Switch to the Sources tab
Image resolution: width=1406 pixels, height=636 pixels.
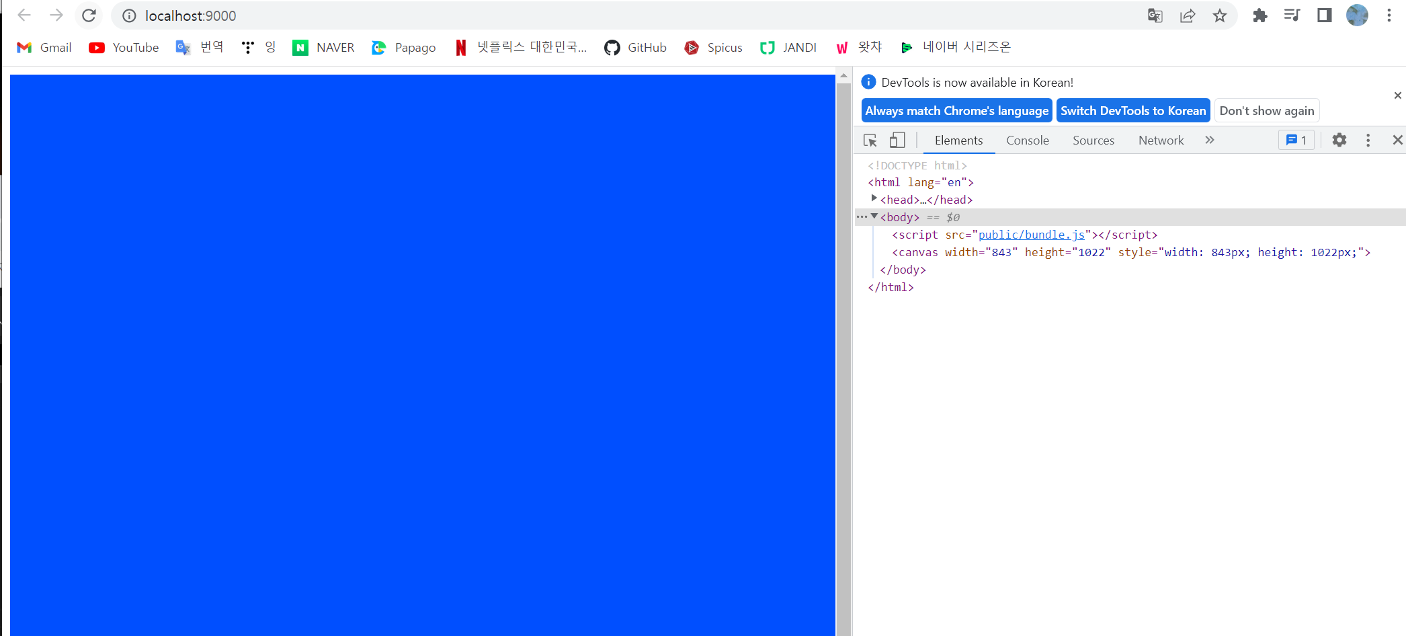[1093, 140]
